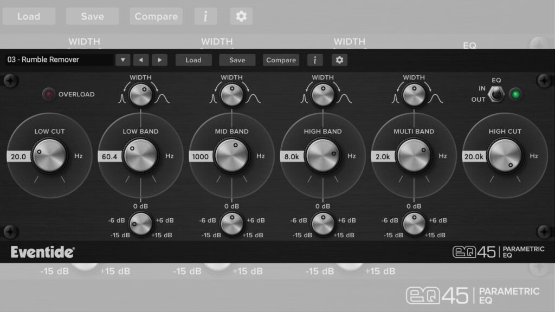Click the green EQ status LED

pos(515,95)
